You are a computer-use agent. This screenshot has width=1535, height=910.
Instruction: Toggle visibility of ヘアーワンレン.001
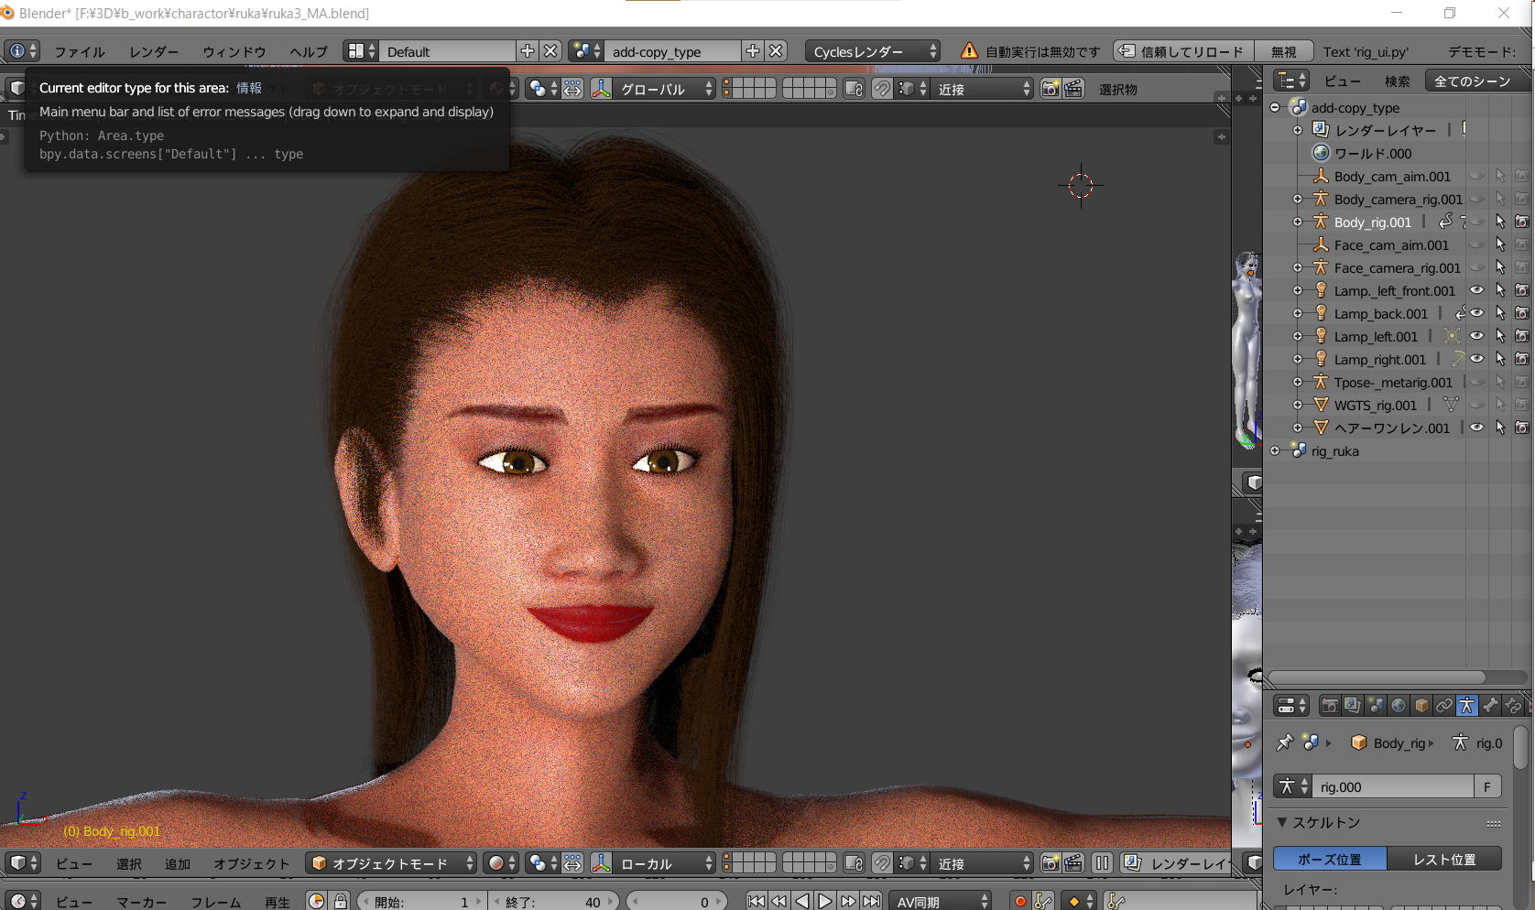(1476, 428)
